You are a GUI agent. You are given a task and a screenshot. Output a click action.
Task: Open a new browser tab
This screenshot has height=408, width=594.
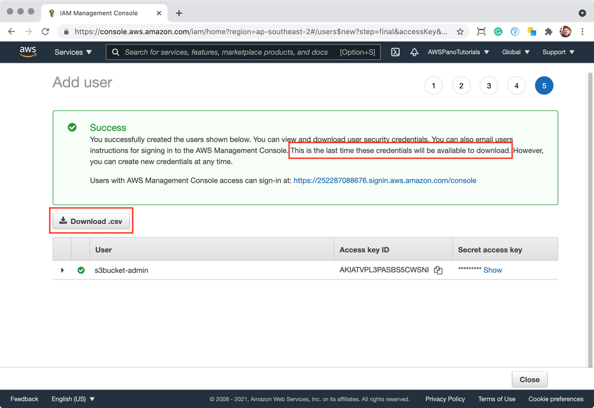pyautogui.click(x=179, y=13)
